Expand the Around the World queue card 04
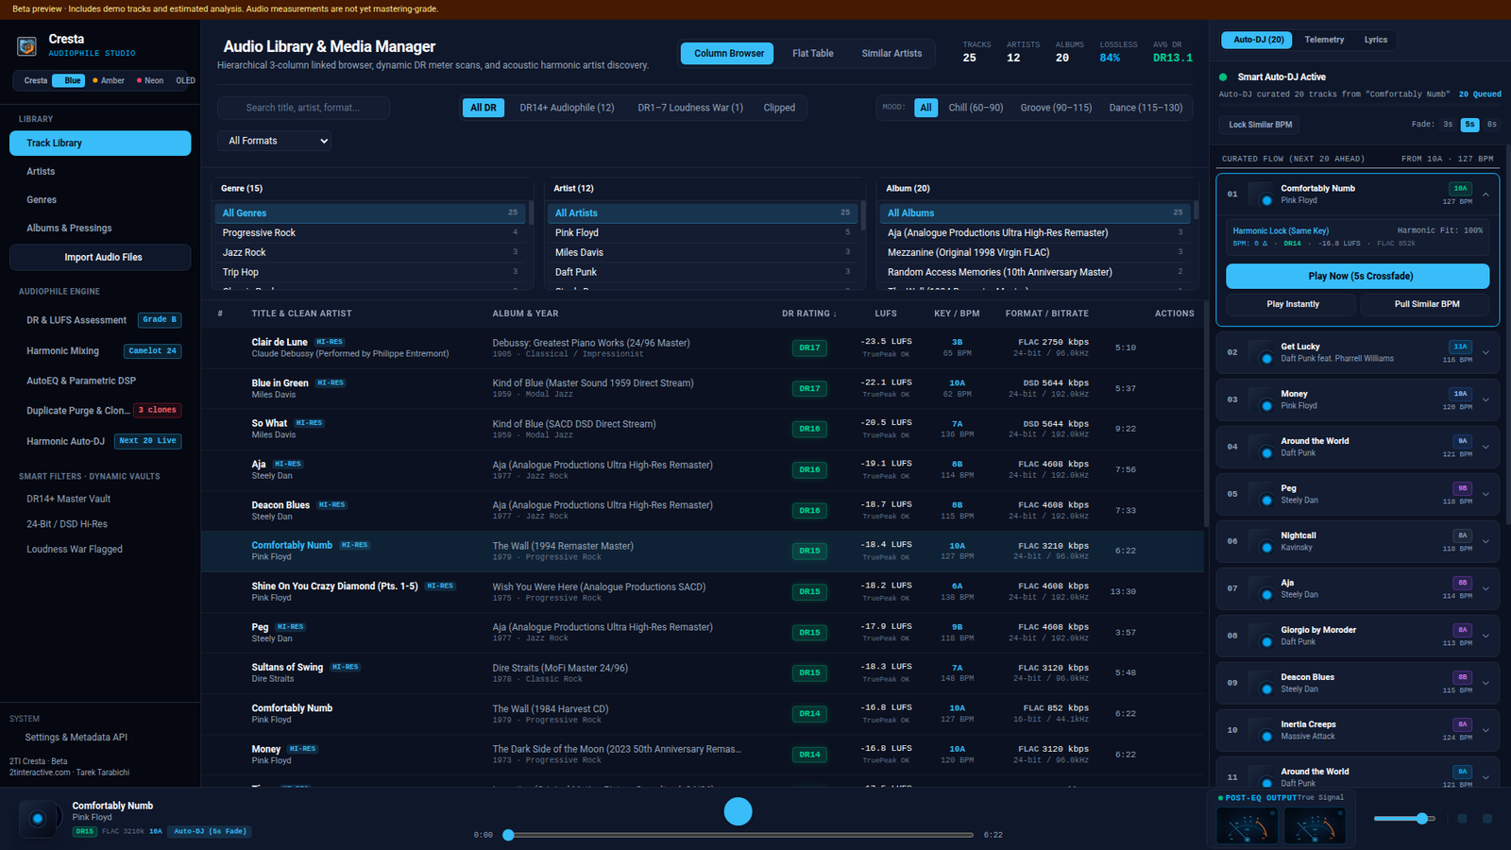The height and width of the screenshot is (850, 1511). 1486,447
